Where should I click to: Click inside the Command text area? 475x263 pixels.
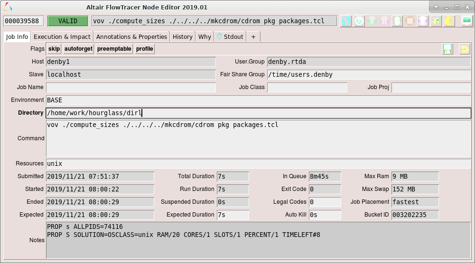point(259,138)
